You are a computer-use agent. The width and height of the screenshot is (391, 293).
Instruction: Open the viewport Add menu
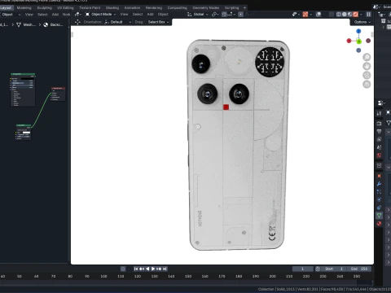point(150,15)
